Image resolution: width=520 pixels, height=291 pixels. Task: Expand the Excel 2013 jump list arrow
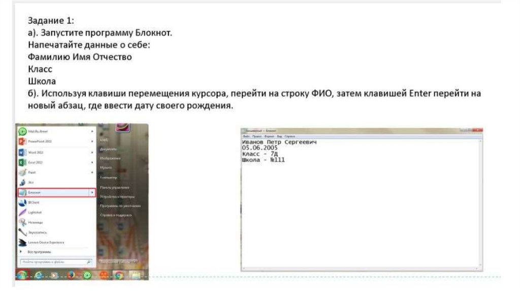click(x=92, y=163)
